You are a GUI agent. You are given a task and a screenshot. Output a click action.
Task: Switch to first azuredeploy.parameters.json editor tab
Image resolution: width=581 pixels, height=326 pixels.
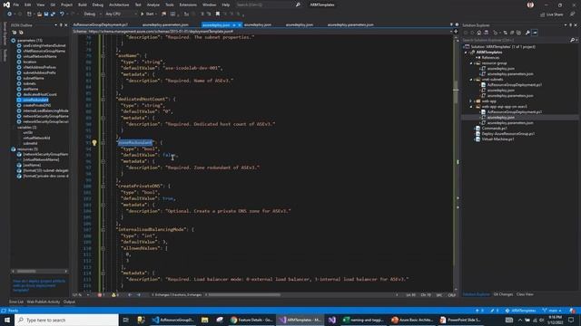tap(165, 24)
